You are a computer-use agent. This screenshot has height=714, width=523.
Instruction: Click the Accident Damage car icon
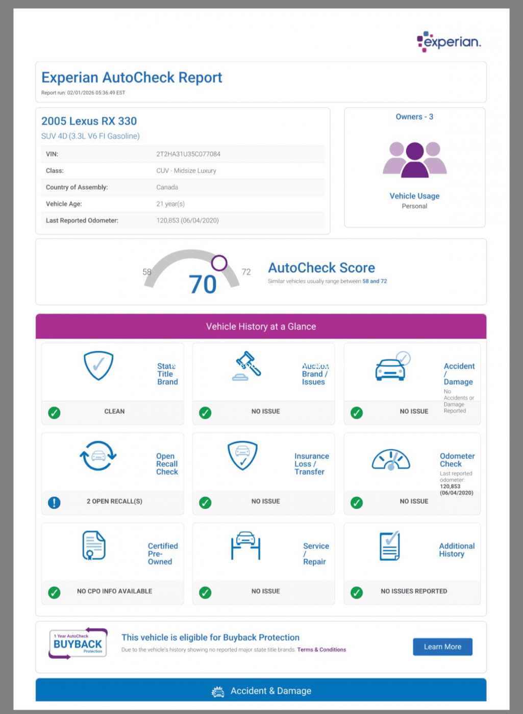(x=391, y=367)
